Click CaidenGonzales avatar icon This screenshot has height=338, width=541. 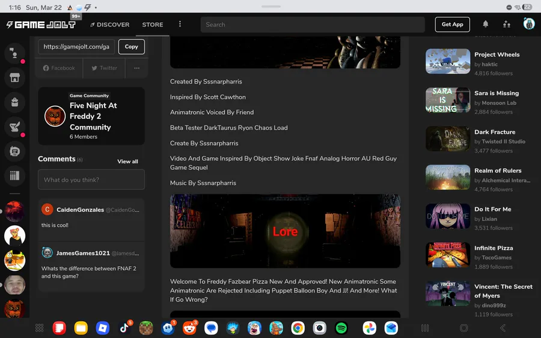pyautogui.click(x=47, y=210)
